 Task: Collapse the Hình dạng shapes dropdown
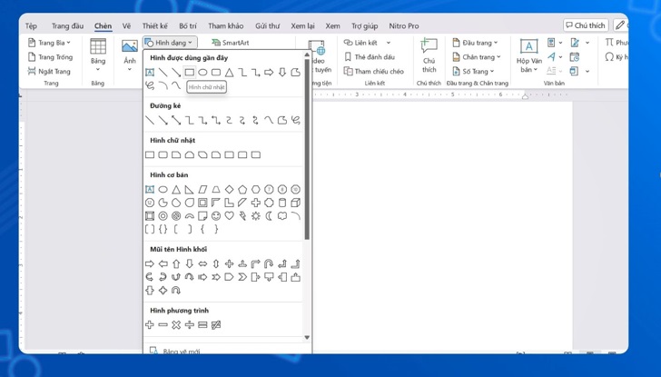pyautogui.click(x=169, y=43)
